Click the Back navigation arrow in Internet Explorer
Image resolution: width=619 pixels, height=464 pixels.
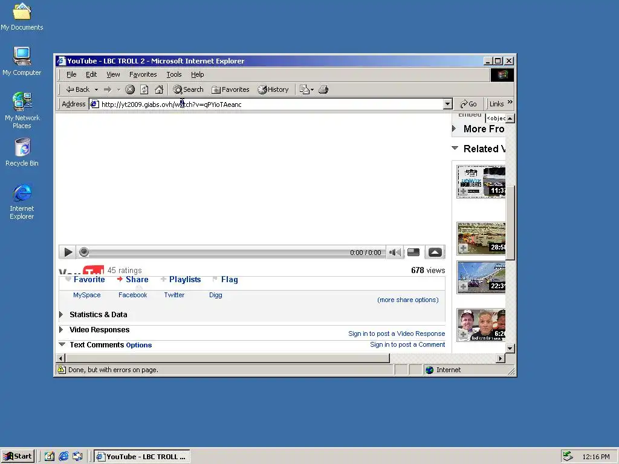tap(78, 89)
